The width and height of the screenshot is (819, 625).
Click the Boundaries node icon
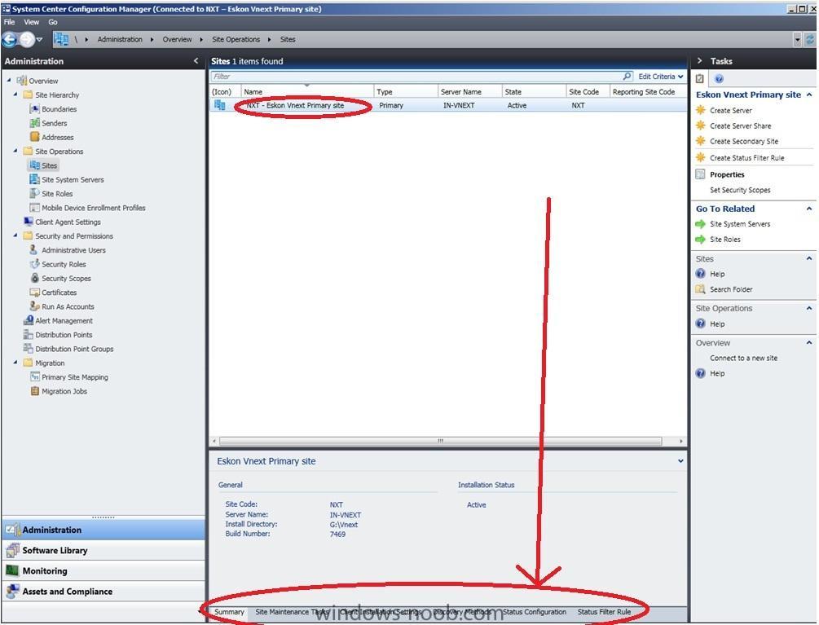(x=34, y=109)
